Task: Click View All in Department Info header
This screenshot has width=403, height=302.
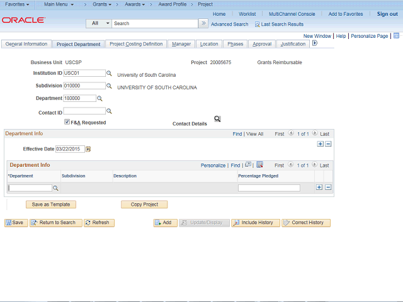Action: click(254, 134)
